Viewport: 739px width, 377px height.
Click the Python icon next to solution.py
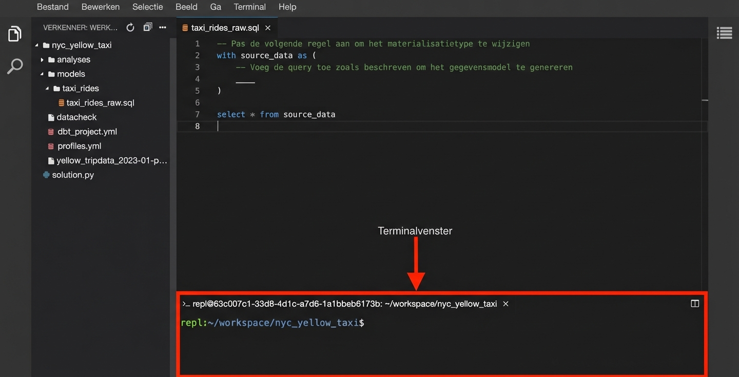pos(45,175)
